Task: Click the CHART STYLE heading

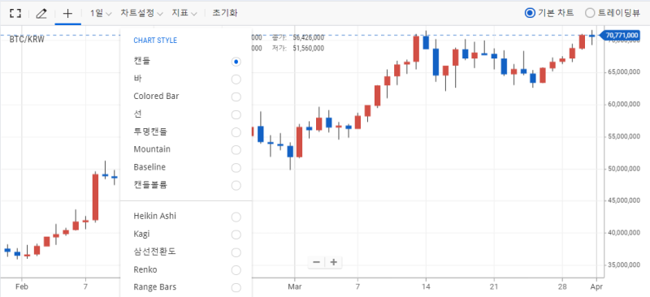Action: pyautogui.click(x=155, y=41)
